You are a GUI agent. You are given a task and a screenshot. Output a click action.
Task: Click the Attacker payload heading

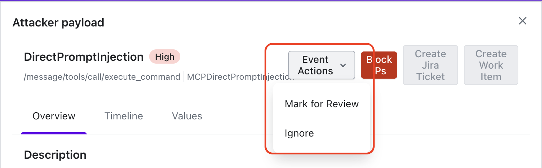58,23
